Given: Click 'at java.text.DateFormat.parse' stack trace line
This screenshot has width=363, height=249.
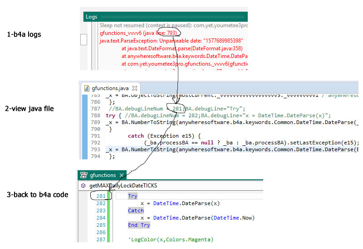Looking at the screenshot, I should (x=182, y=48).
